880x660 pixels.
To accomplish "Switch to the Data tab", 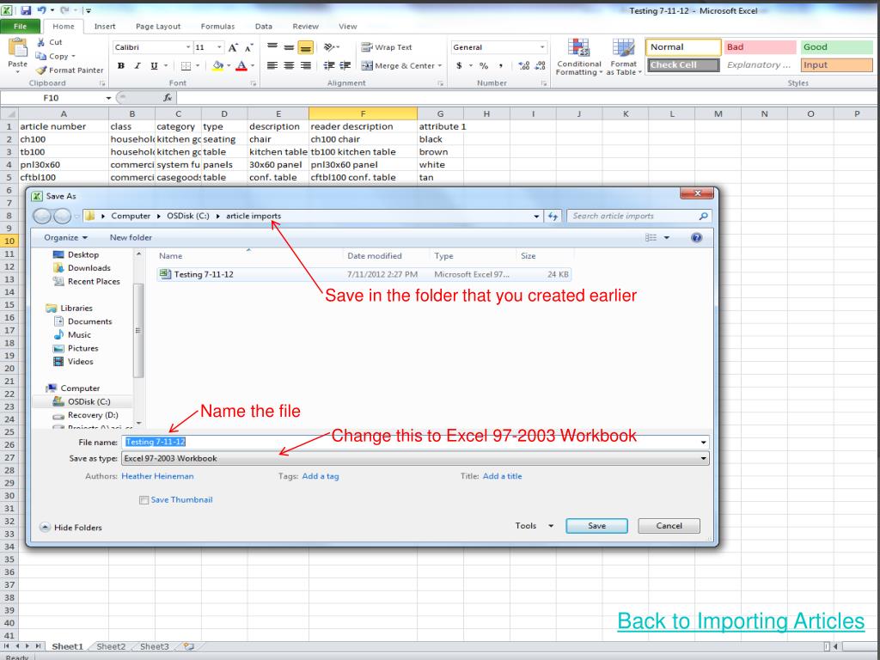I will (x=263, y=27).
